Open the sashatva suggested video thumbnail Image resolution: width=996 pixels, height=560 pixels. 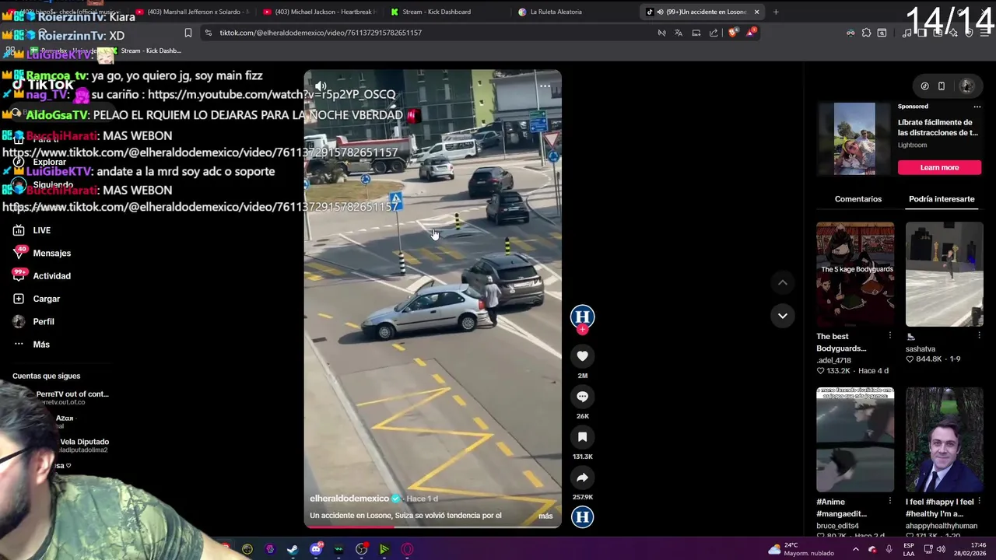click(944, 275)
